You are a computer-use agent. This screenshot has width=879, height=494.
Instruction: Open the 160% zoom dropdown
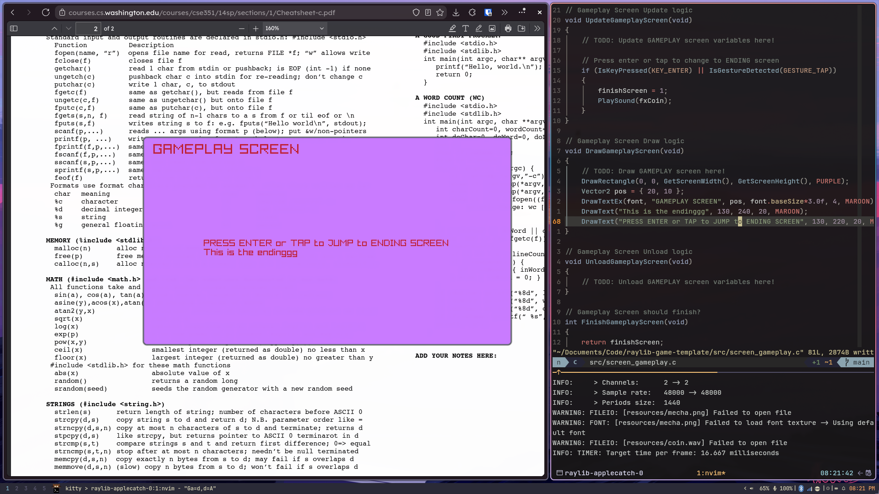click(x=294, y=28)
